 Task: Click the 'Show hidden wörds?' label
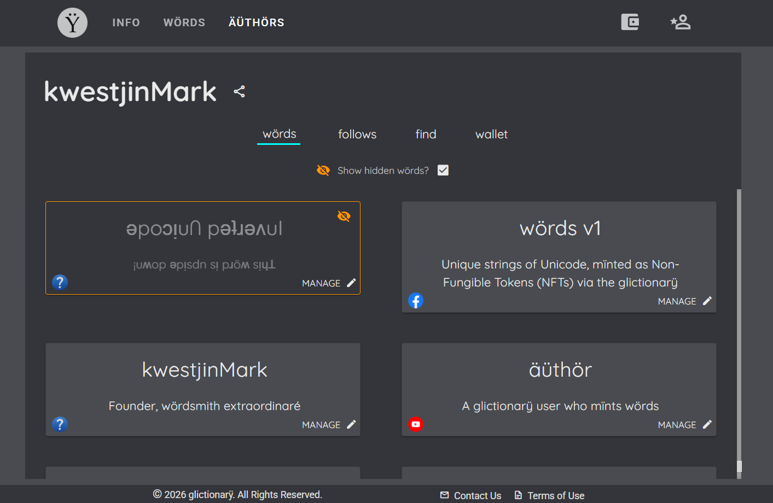coord(383,171)
